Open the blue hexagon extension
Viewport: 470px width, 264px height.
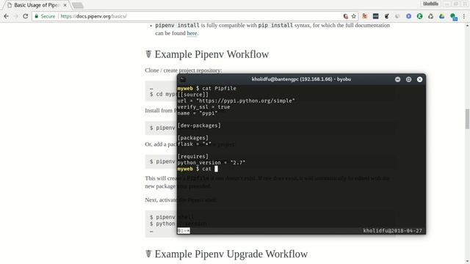[x=408, y=16]
